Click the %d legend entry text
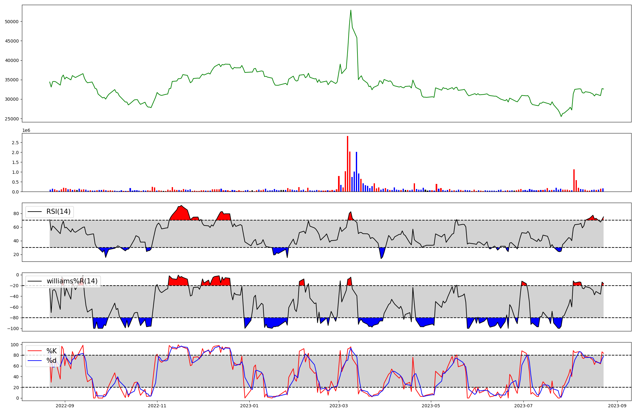 52,361
